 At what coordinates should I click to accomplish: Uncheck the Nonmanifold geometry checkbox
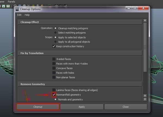coord(54,95)
